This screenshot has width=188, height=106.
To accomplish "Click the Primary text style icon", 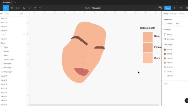I will [x=165, y=35].
